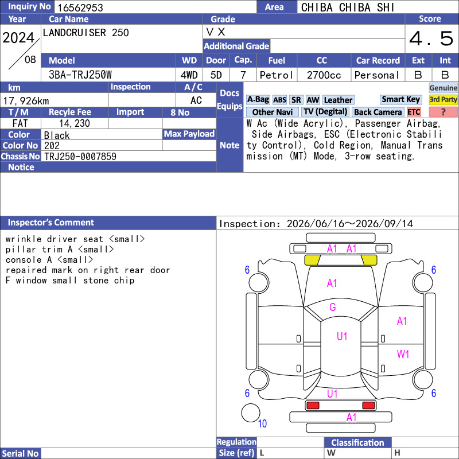Click the Other Navi badge
Viewport: 459px width, 459px height.
click(272, 112)
